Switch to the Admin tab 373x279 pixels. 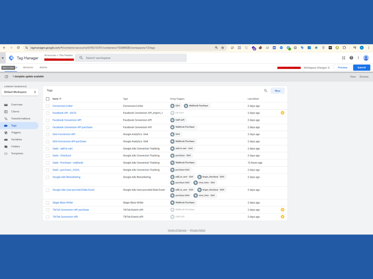[x=43, y=67]
